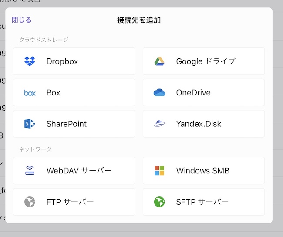Select the SFTP サーバー text label
Viewport: 283px width, 237px height.
coord(202,202)
